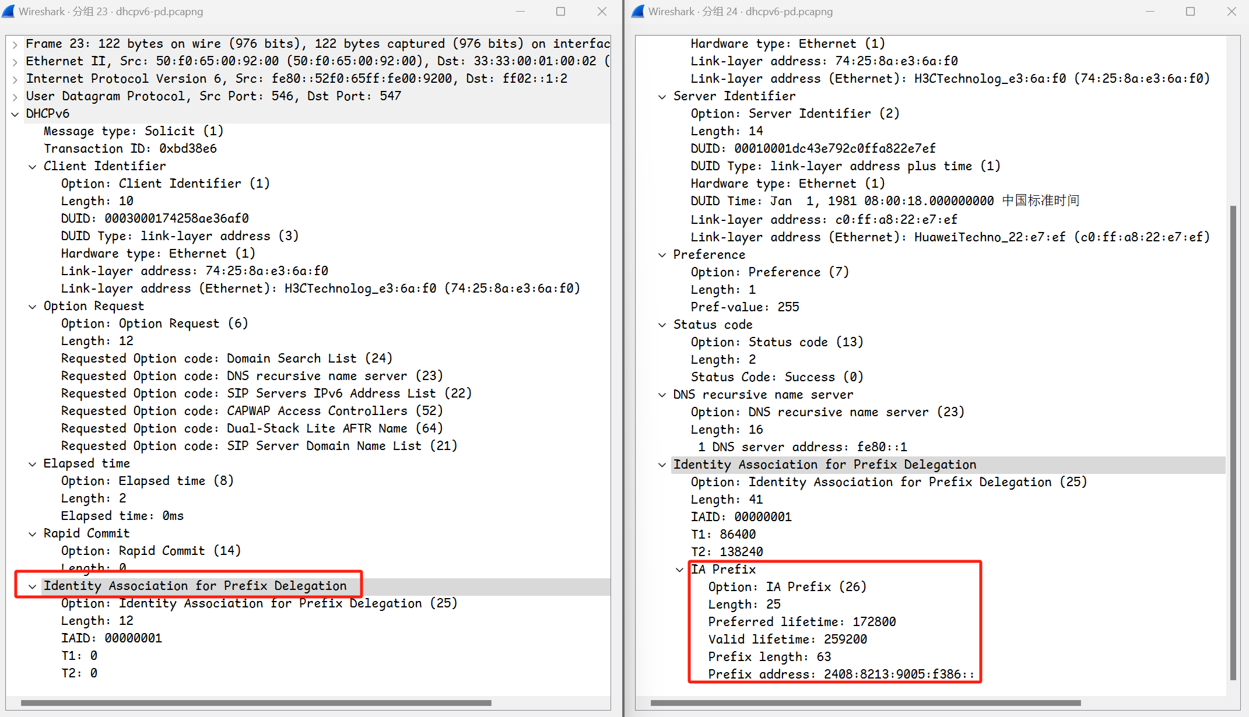Select 'Pref-value: 255' row
The image size is (1249, 717).
pyautogui.click(x=745, y=307)
